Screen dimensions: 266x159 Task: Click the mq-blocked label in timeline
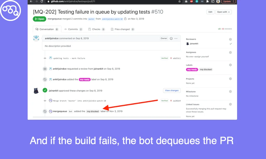click(93, 112)
